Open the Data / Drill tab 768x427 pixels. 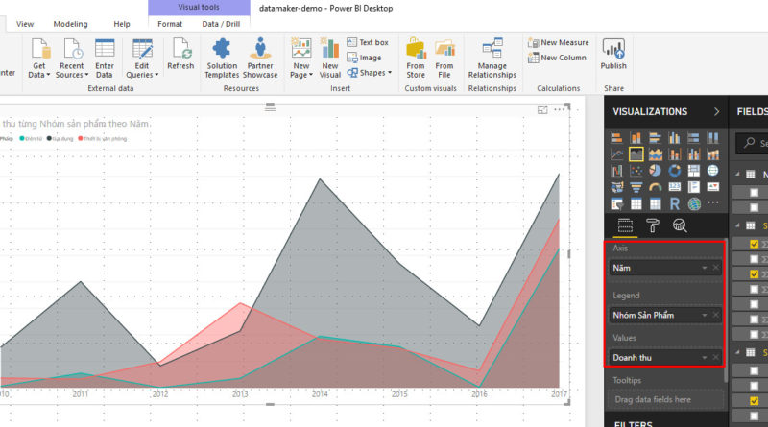pos(222,23)
